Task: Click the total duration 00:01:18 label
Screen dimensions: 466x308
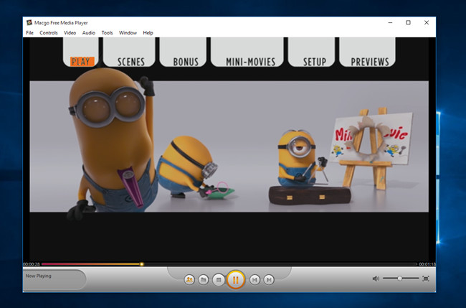Action: 427,264
